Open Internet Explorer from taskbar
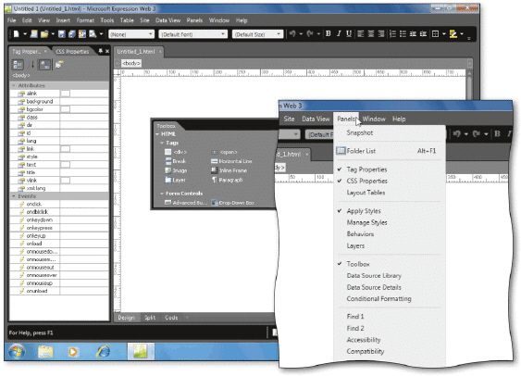The height and width of the screenshot is (376, 521). pyautogui.click(x=104, y=352)
